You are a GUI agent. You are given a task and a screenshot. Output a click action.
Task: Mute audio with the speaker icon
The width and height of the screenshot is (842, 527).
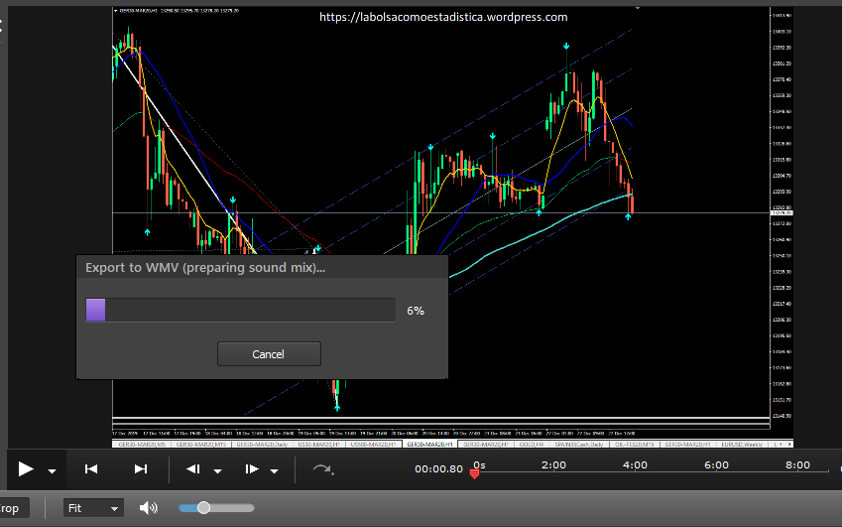point(148,508)
